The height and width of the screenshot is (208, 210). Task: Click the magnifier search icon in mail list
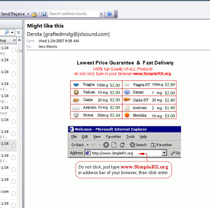pos(7,32)
